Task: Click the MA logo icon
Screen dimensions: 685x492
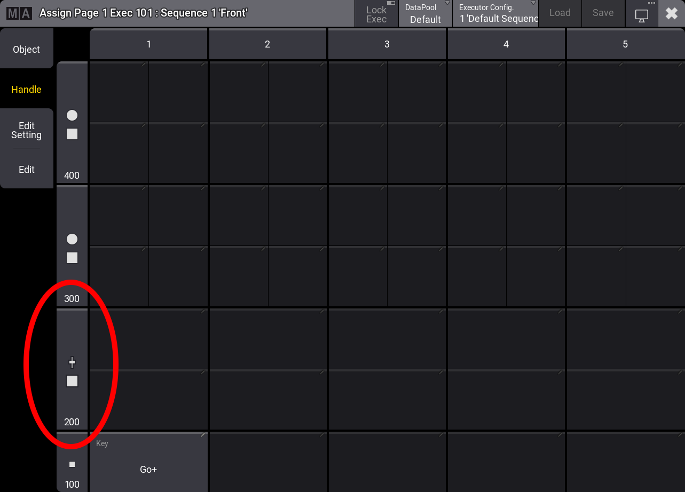Action: coord(19,13)
